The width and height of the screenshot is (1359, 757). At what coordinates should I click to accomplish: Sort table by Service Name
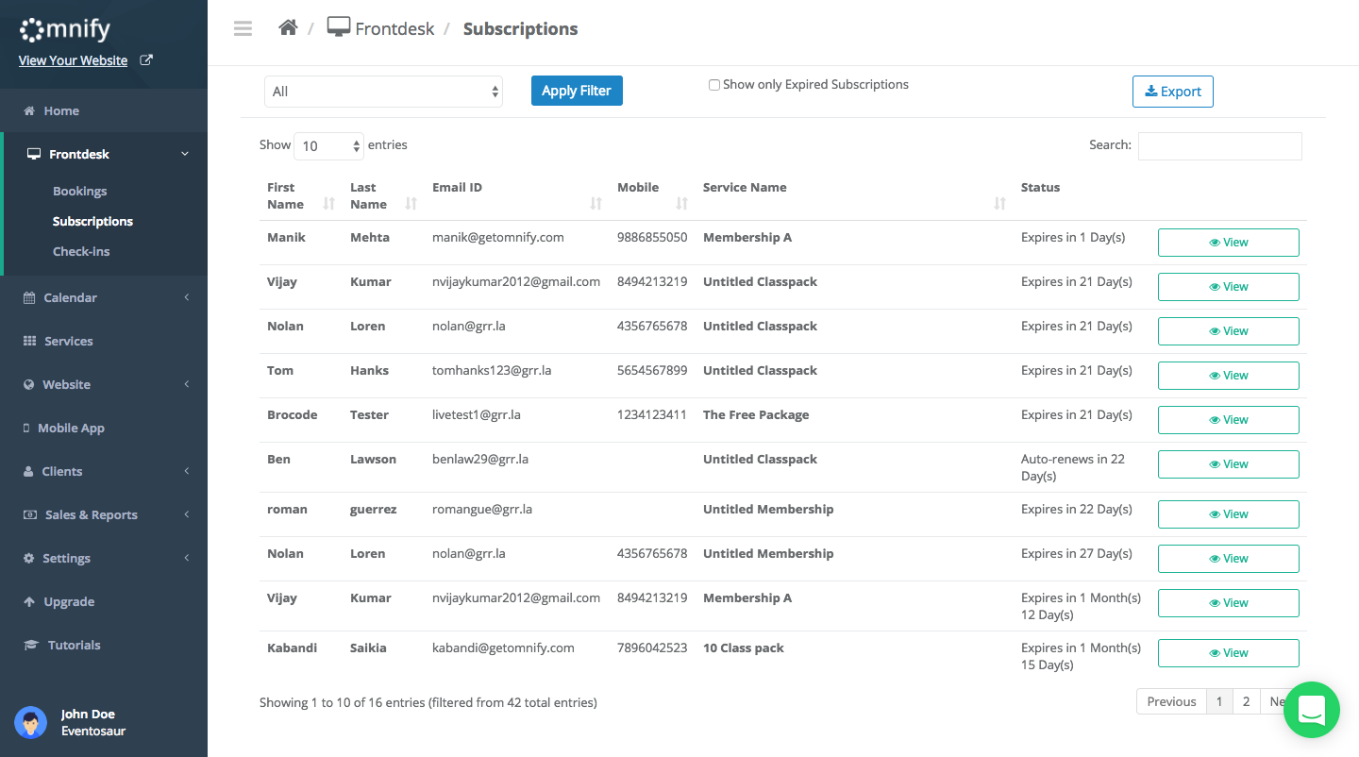click(1000, 203)
